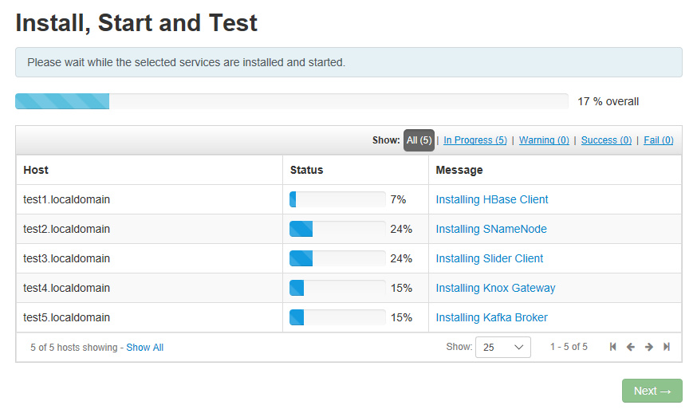
Task: Filter hosts by In Progress (5)
Action: coord(475,140)
